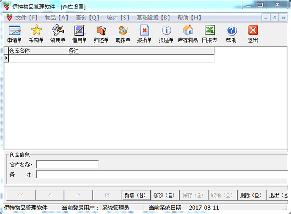Open the 调拨单 transfer form icon

123,34
